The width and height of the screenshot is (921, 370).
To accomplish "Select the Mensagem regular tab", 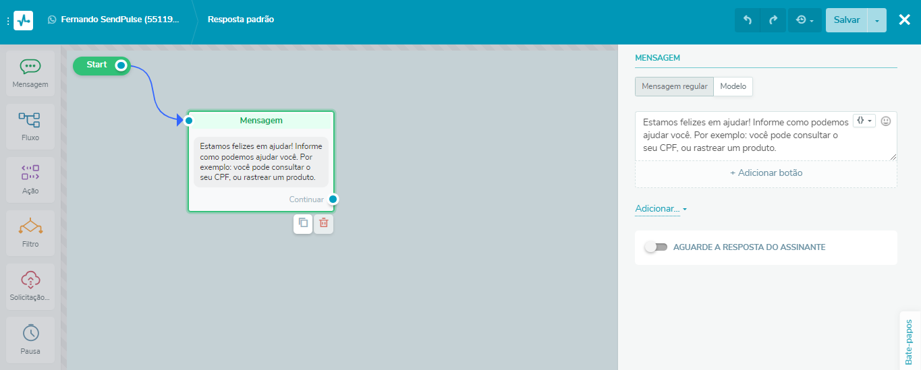I will pos(674,86).
